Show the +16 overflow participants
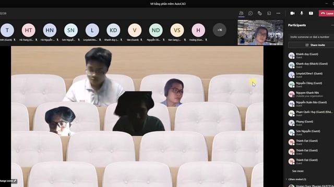The width and height of the screenshot is (334, 187). click(219, 30)
